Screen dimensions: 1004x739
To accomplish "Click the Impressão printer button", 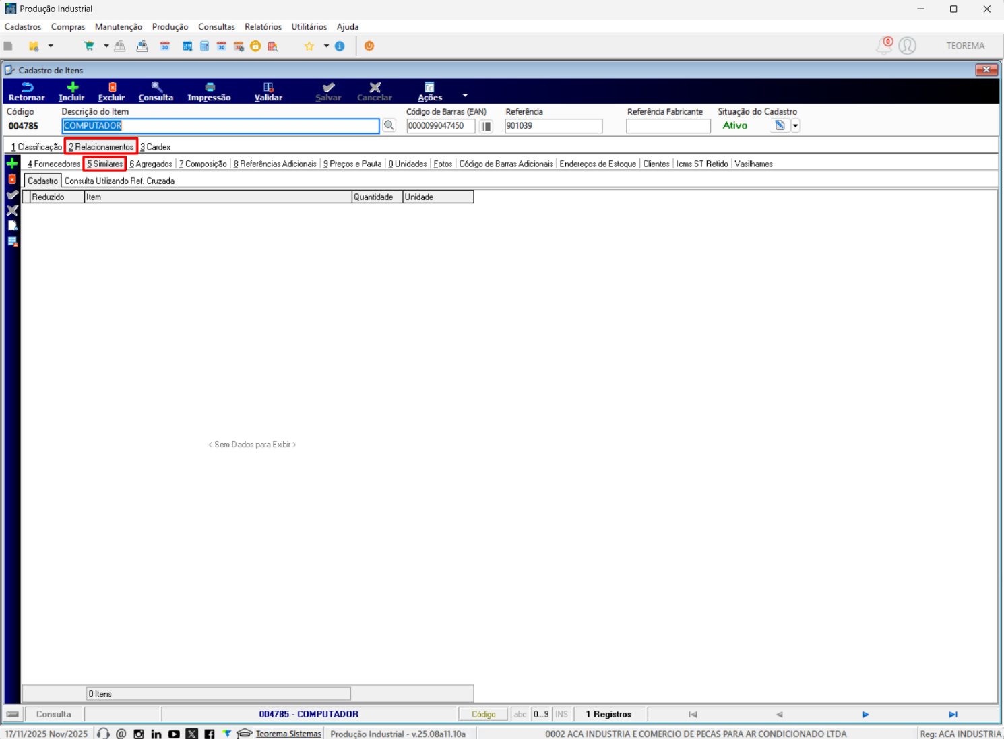I will pyautogui.click(x=209, y=92).
